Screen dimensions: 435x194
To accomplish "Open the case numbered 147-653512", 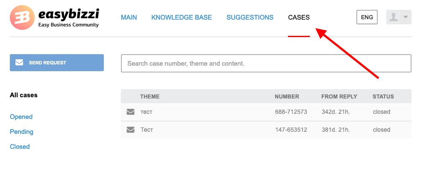I will [266, 130].
